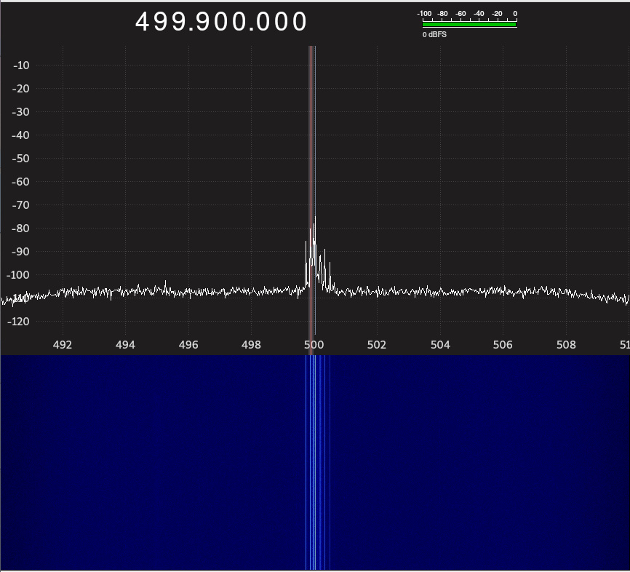The width and height of the screenshot is (630, 572).
Task: Click the -60 label on the dB axis
Action: point(21,182)
